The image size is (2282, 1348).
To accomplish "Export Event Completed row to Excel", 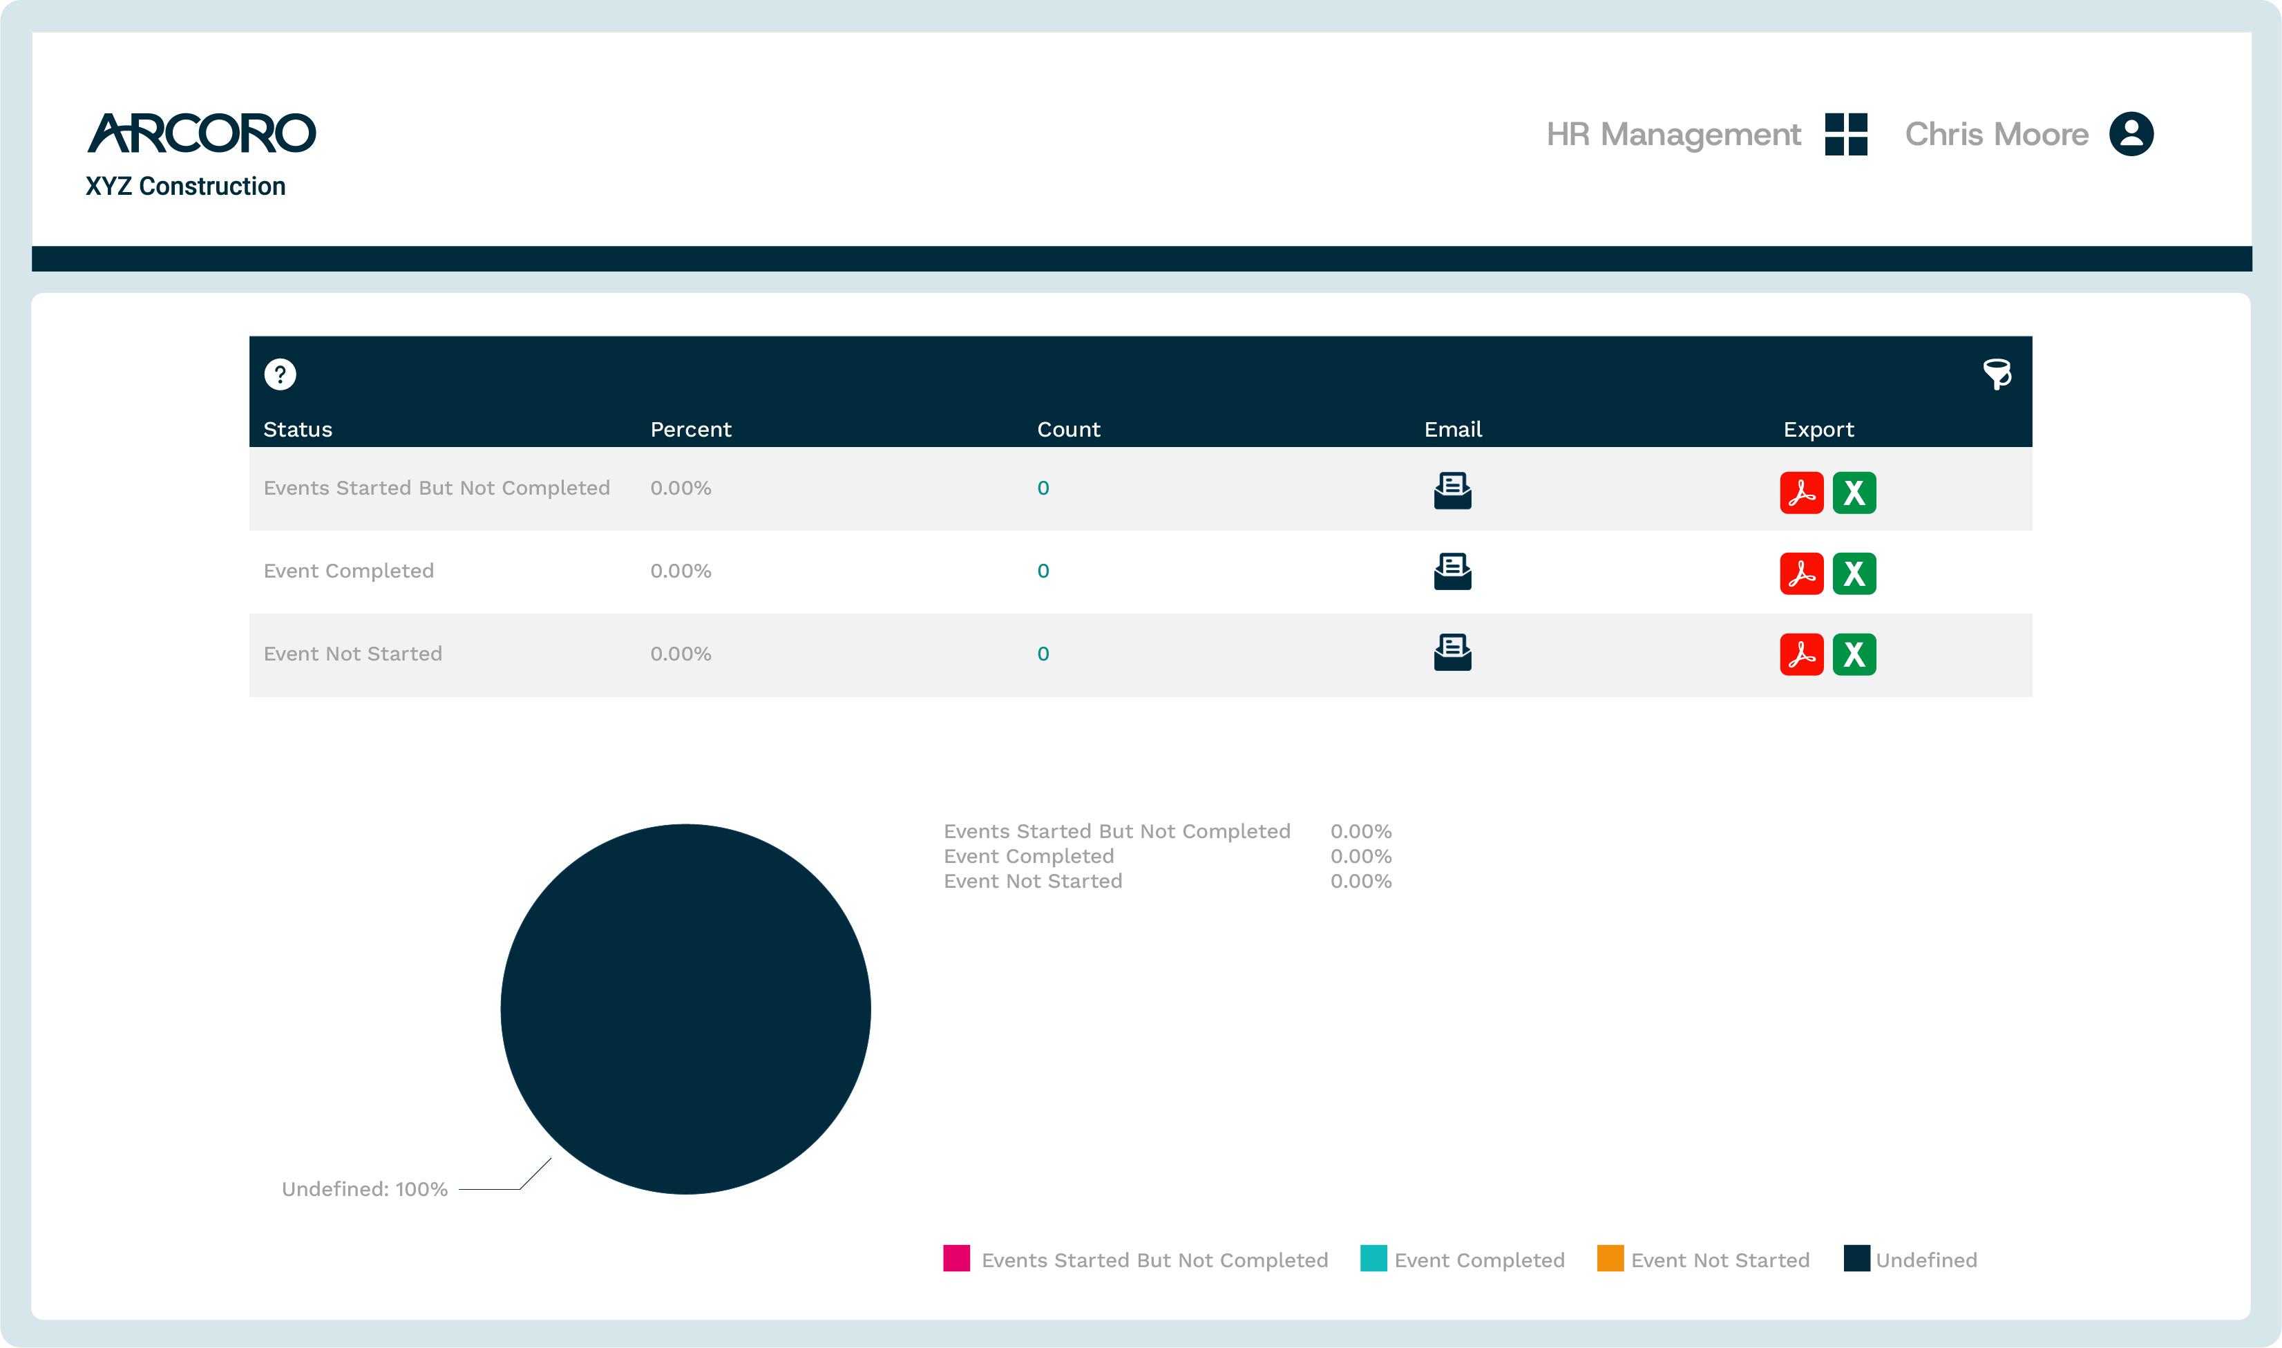I will tap(1854, 574).
